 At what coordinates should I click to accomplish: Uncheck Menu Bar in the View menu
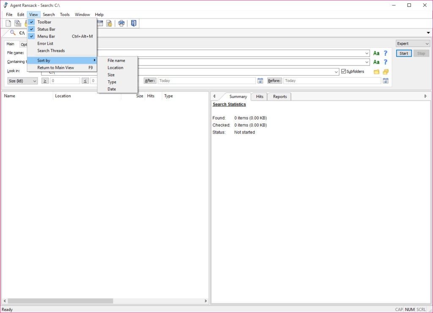click(62, 36)
